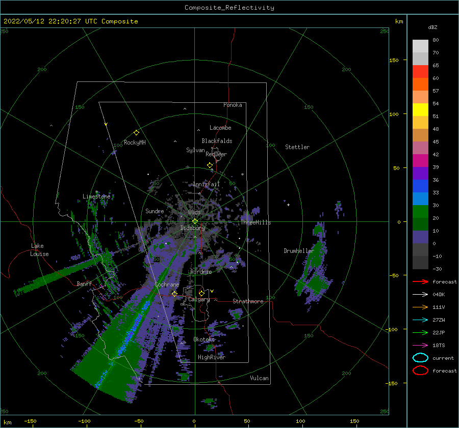Click the Okotoks label
The width and height of the screenshot is (459, 428).
204,339
